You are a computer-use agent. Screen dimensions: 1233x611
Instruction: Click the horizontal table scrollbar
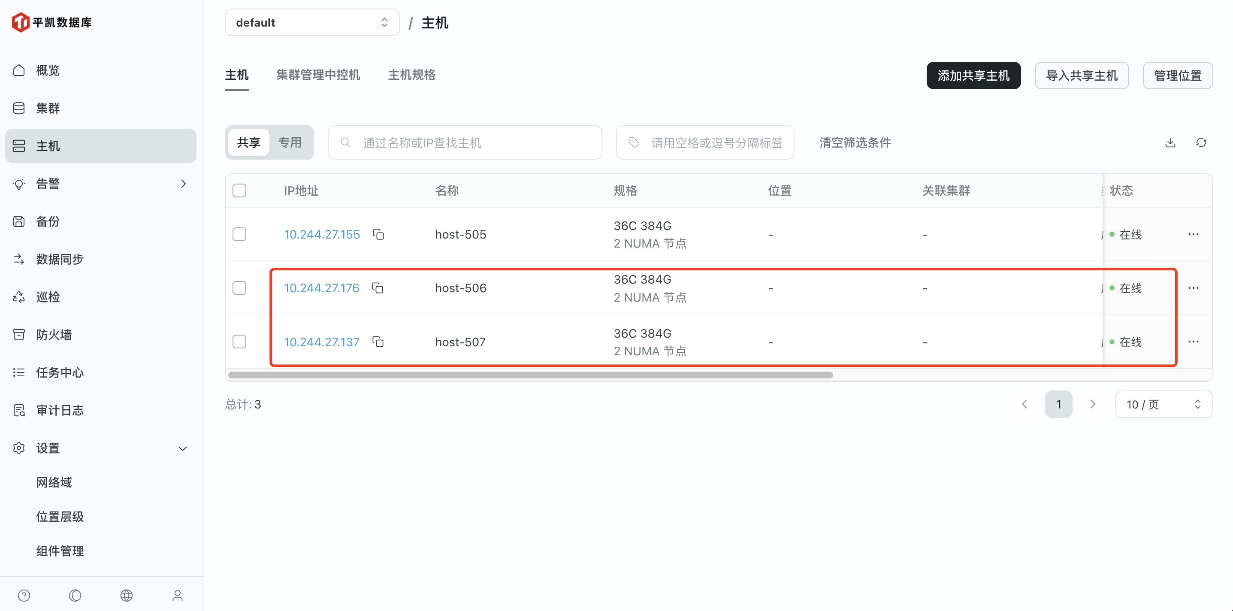point(530,375)
